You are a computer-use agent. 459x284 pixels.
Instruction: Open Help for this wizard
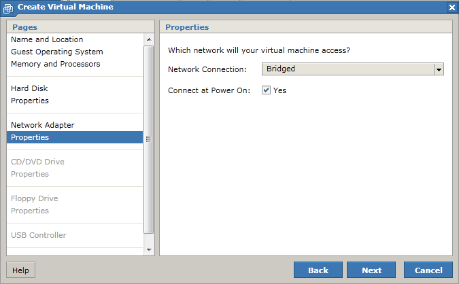coord(20,270)
